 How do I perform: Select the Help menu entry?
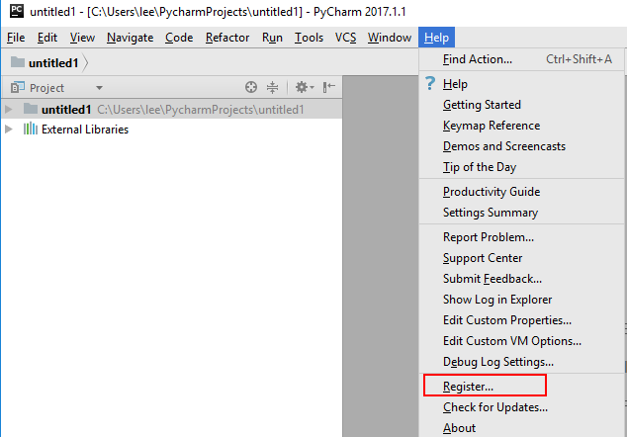pyautogui.click(x=522, y=84)
